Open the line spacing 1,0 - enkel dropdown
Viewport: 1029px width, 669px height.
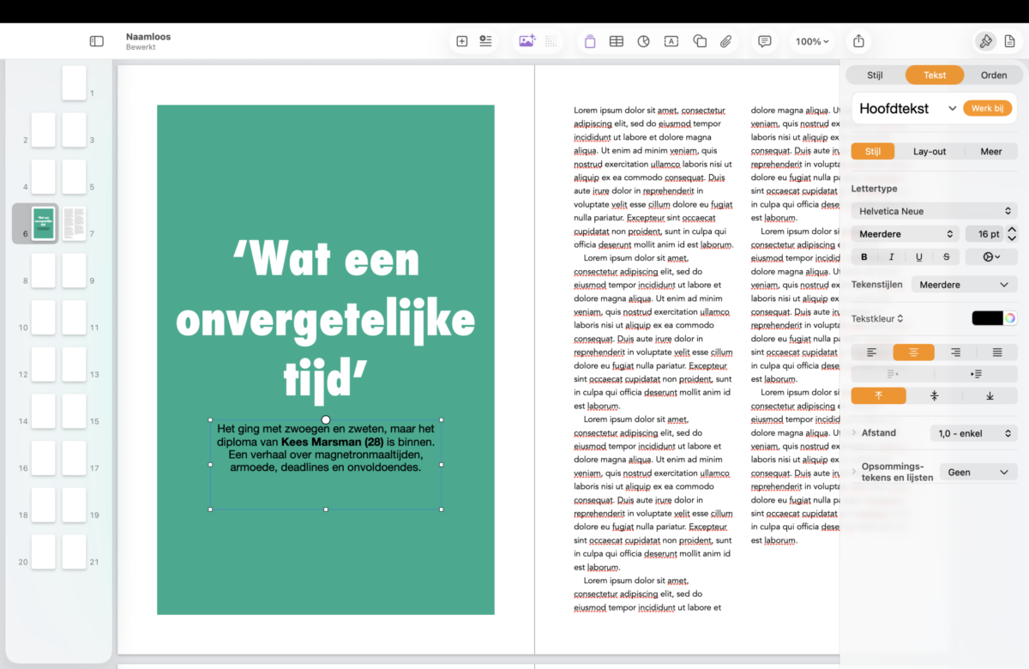[974, 433]
